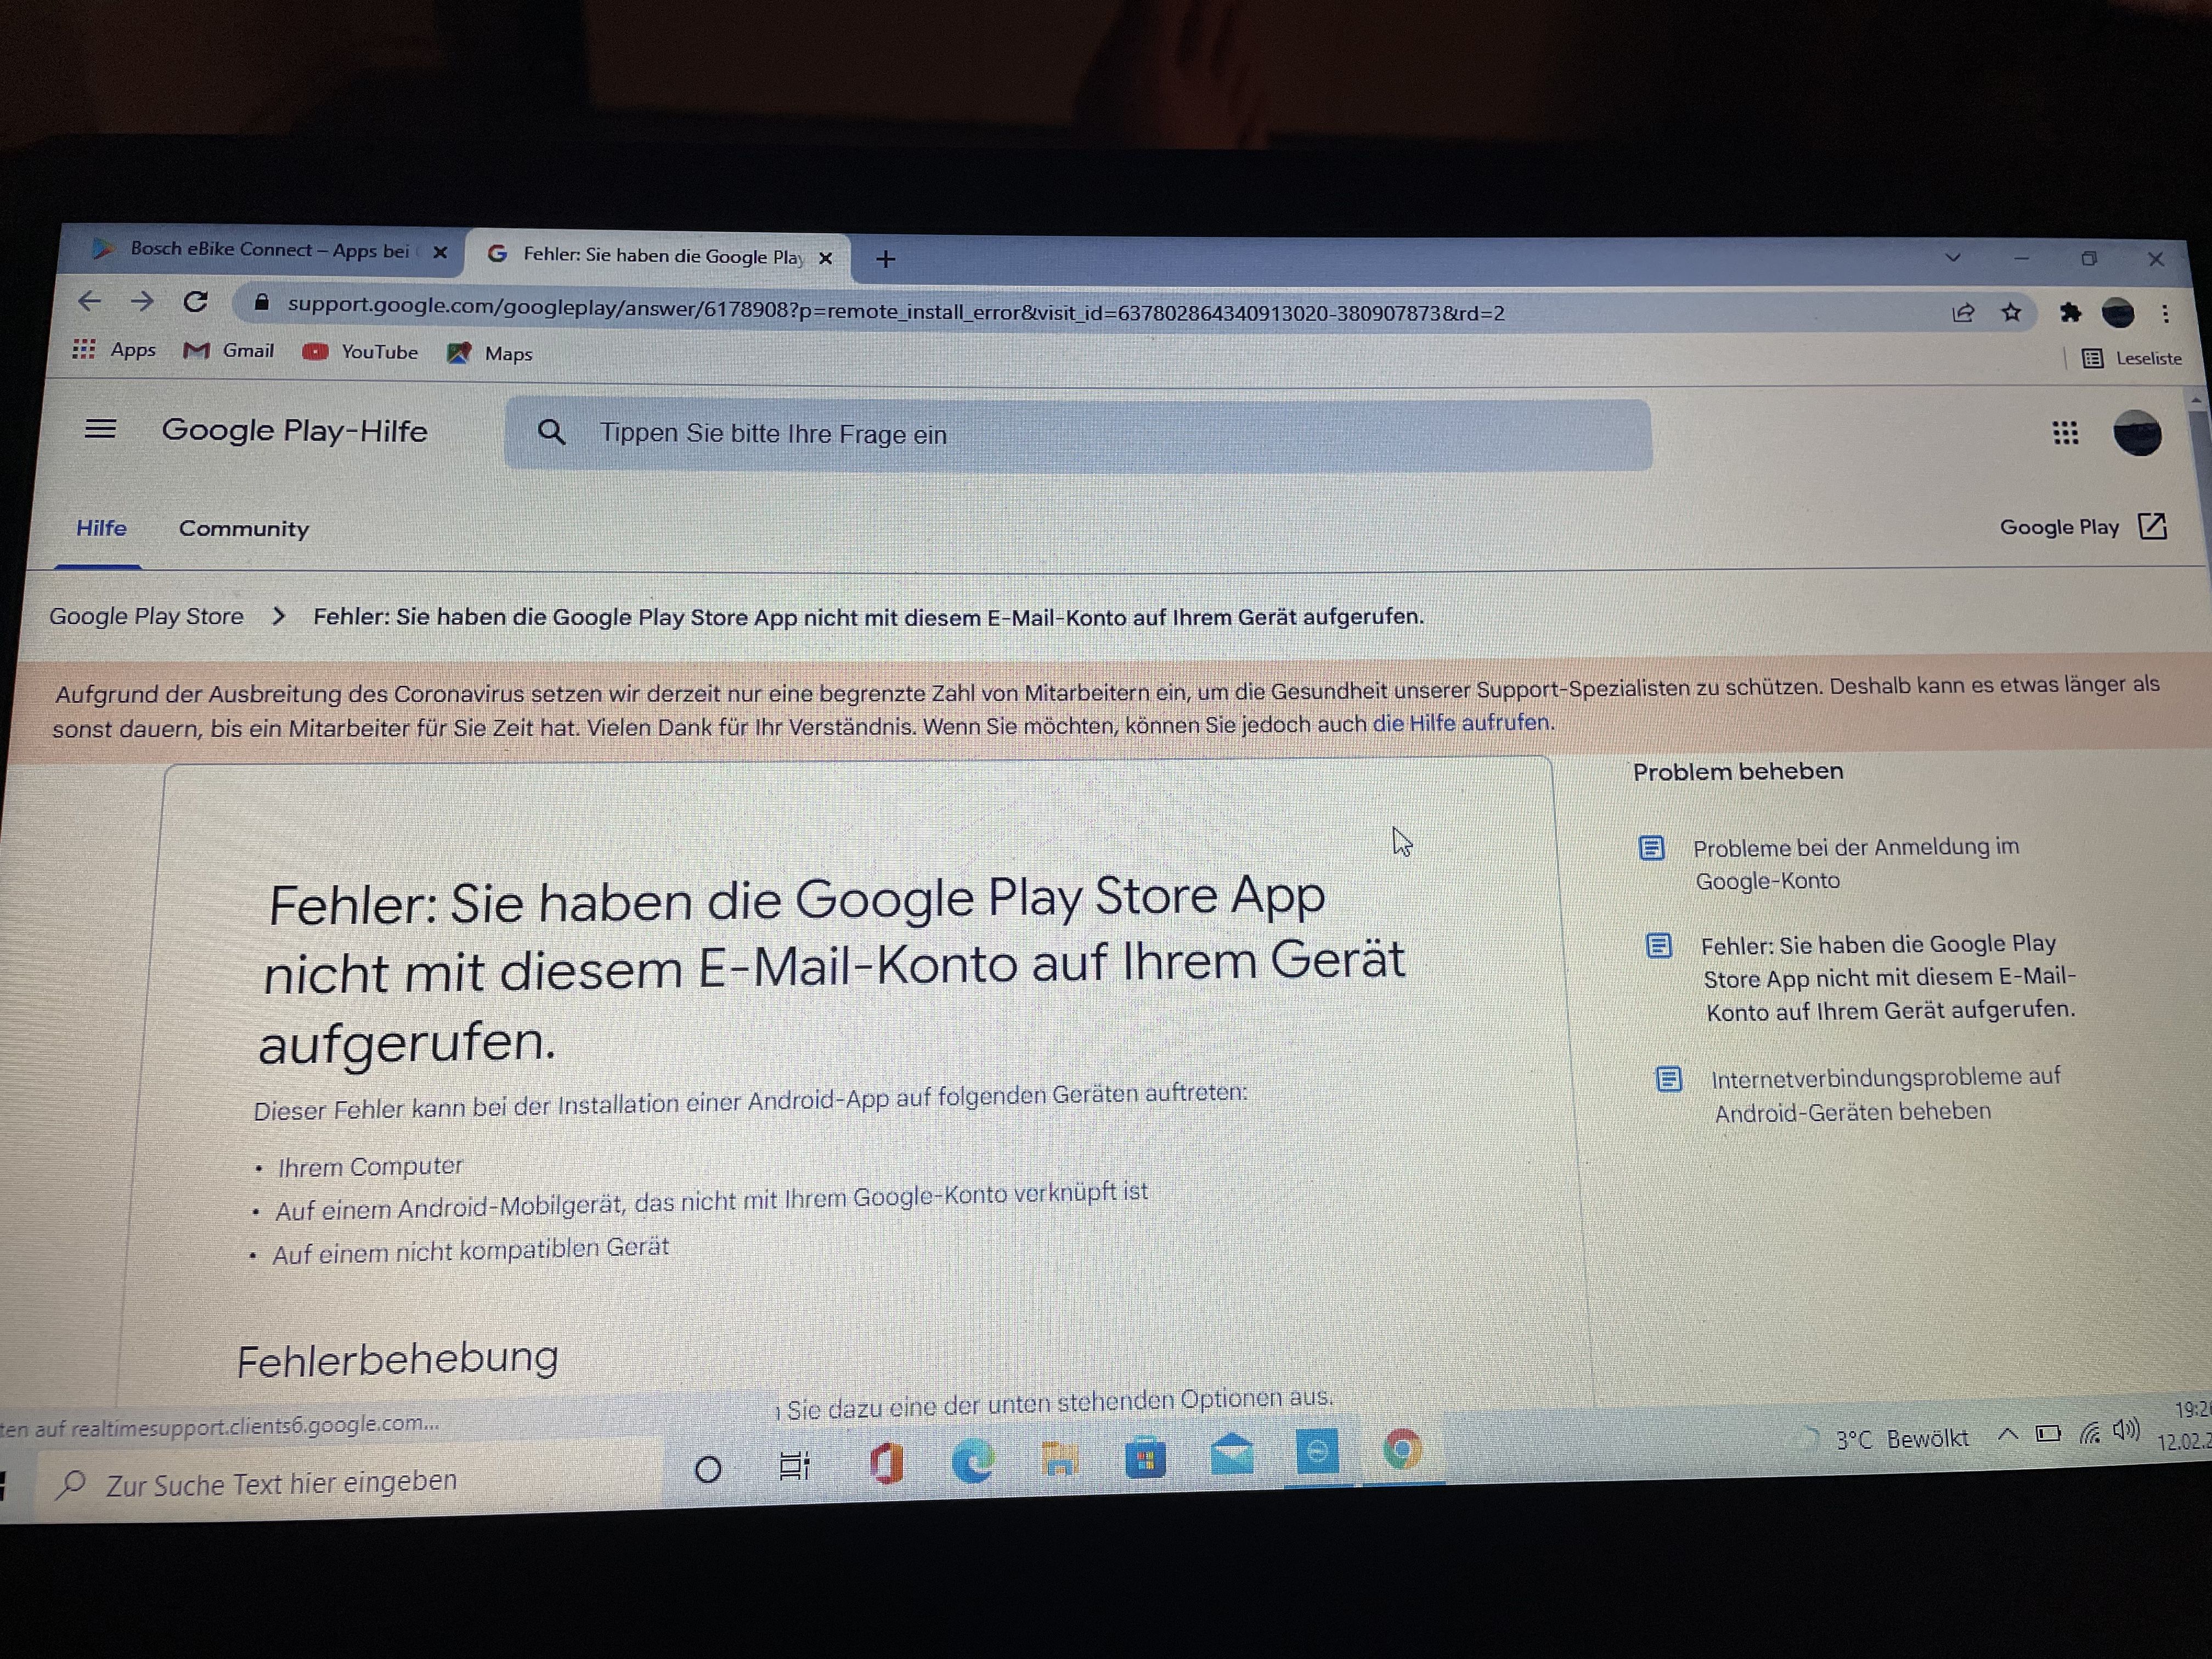Image resolution: width=2212 pixels, height=1659 pixels.
Task: Click the 'Problem beheben' sidebar heading
Action: (x=1738, y=771)
